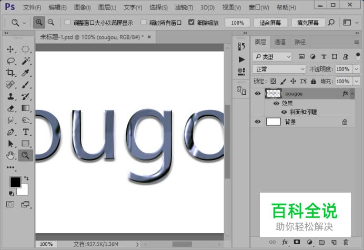Select the Smudge tool
Screen dimensions: 364x250
[x=10, y=120]
